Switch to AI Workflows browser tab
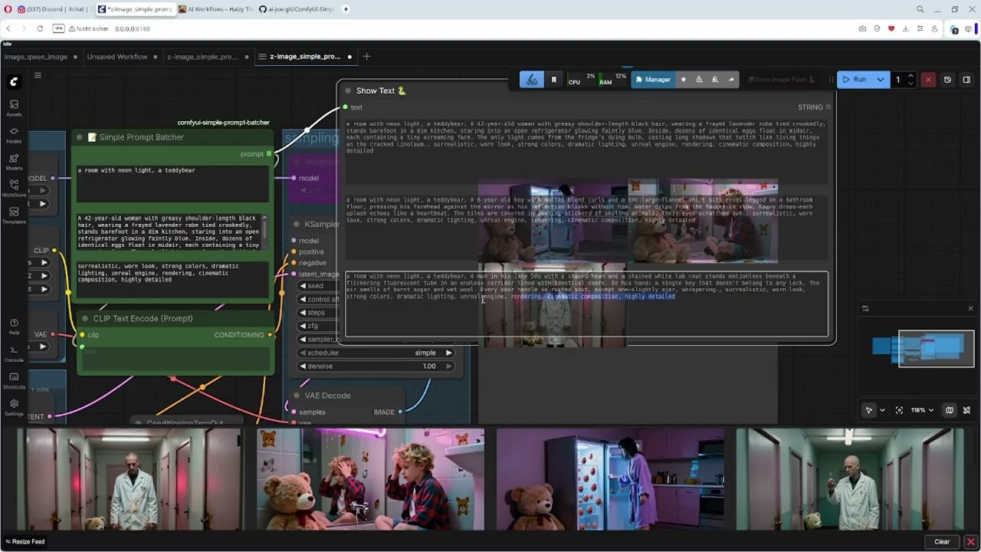 216,9
